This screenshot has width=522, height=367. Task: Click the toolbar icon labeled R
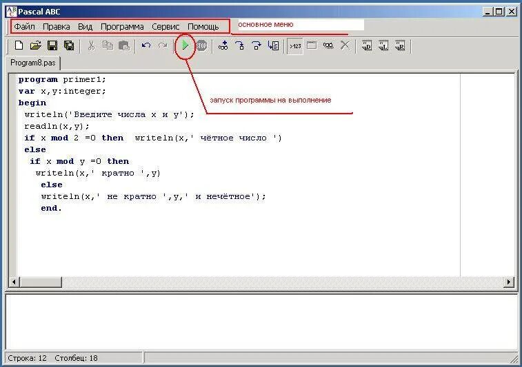(400, 45)
